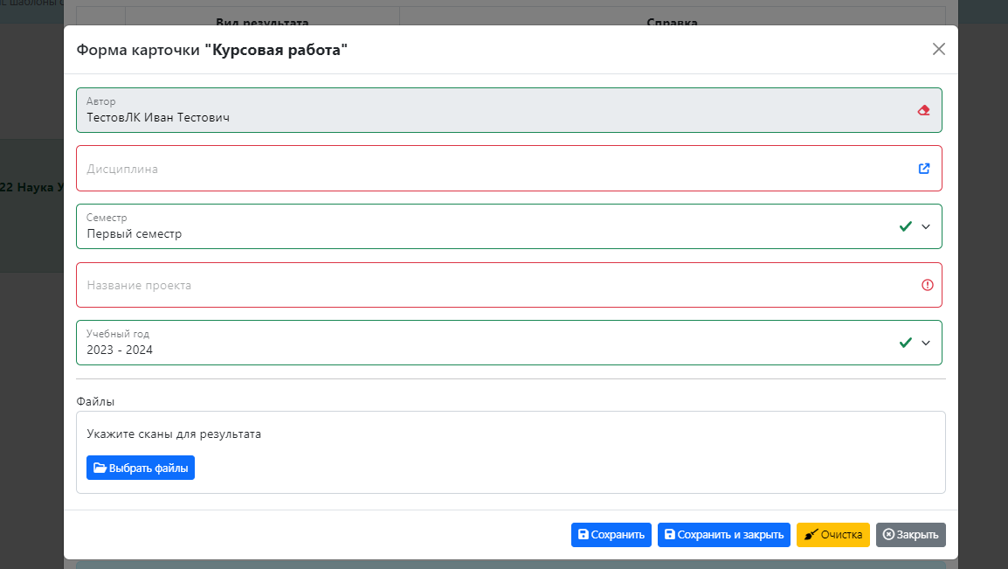Click green checkmark in Семестр field
Screen dimensions: 1008x569
click(x=906, y=226)
